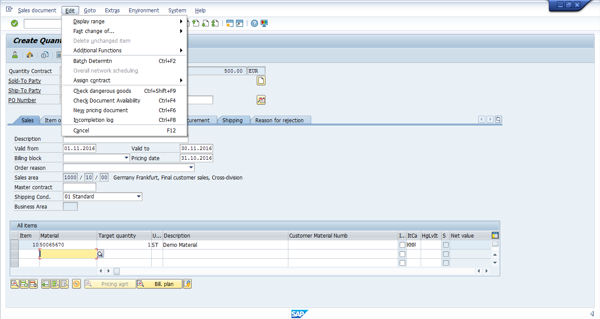
Task: Open the Incompletion log entry
Action: pyautogui.click(x=124, y=120)
